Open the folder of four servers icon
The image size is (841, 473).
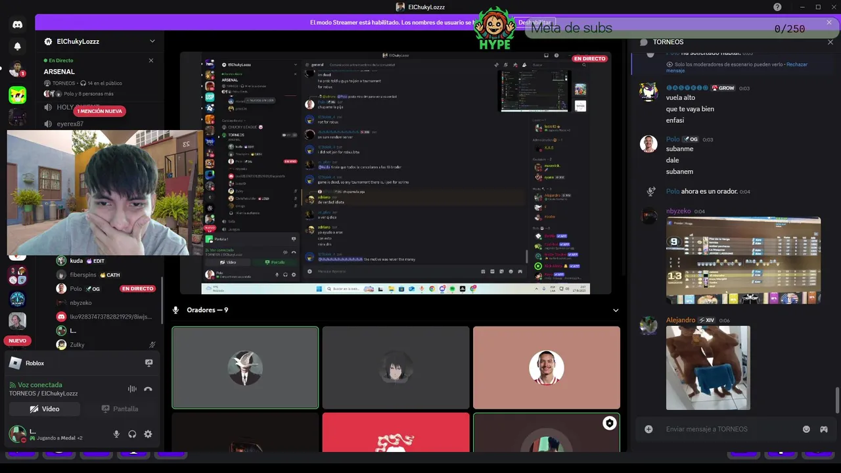[18, 276]
